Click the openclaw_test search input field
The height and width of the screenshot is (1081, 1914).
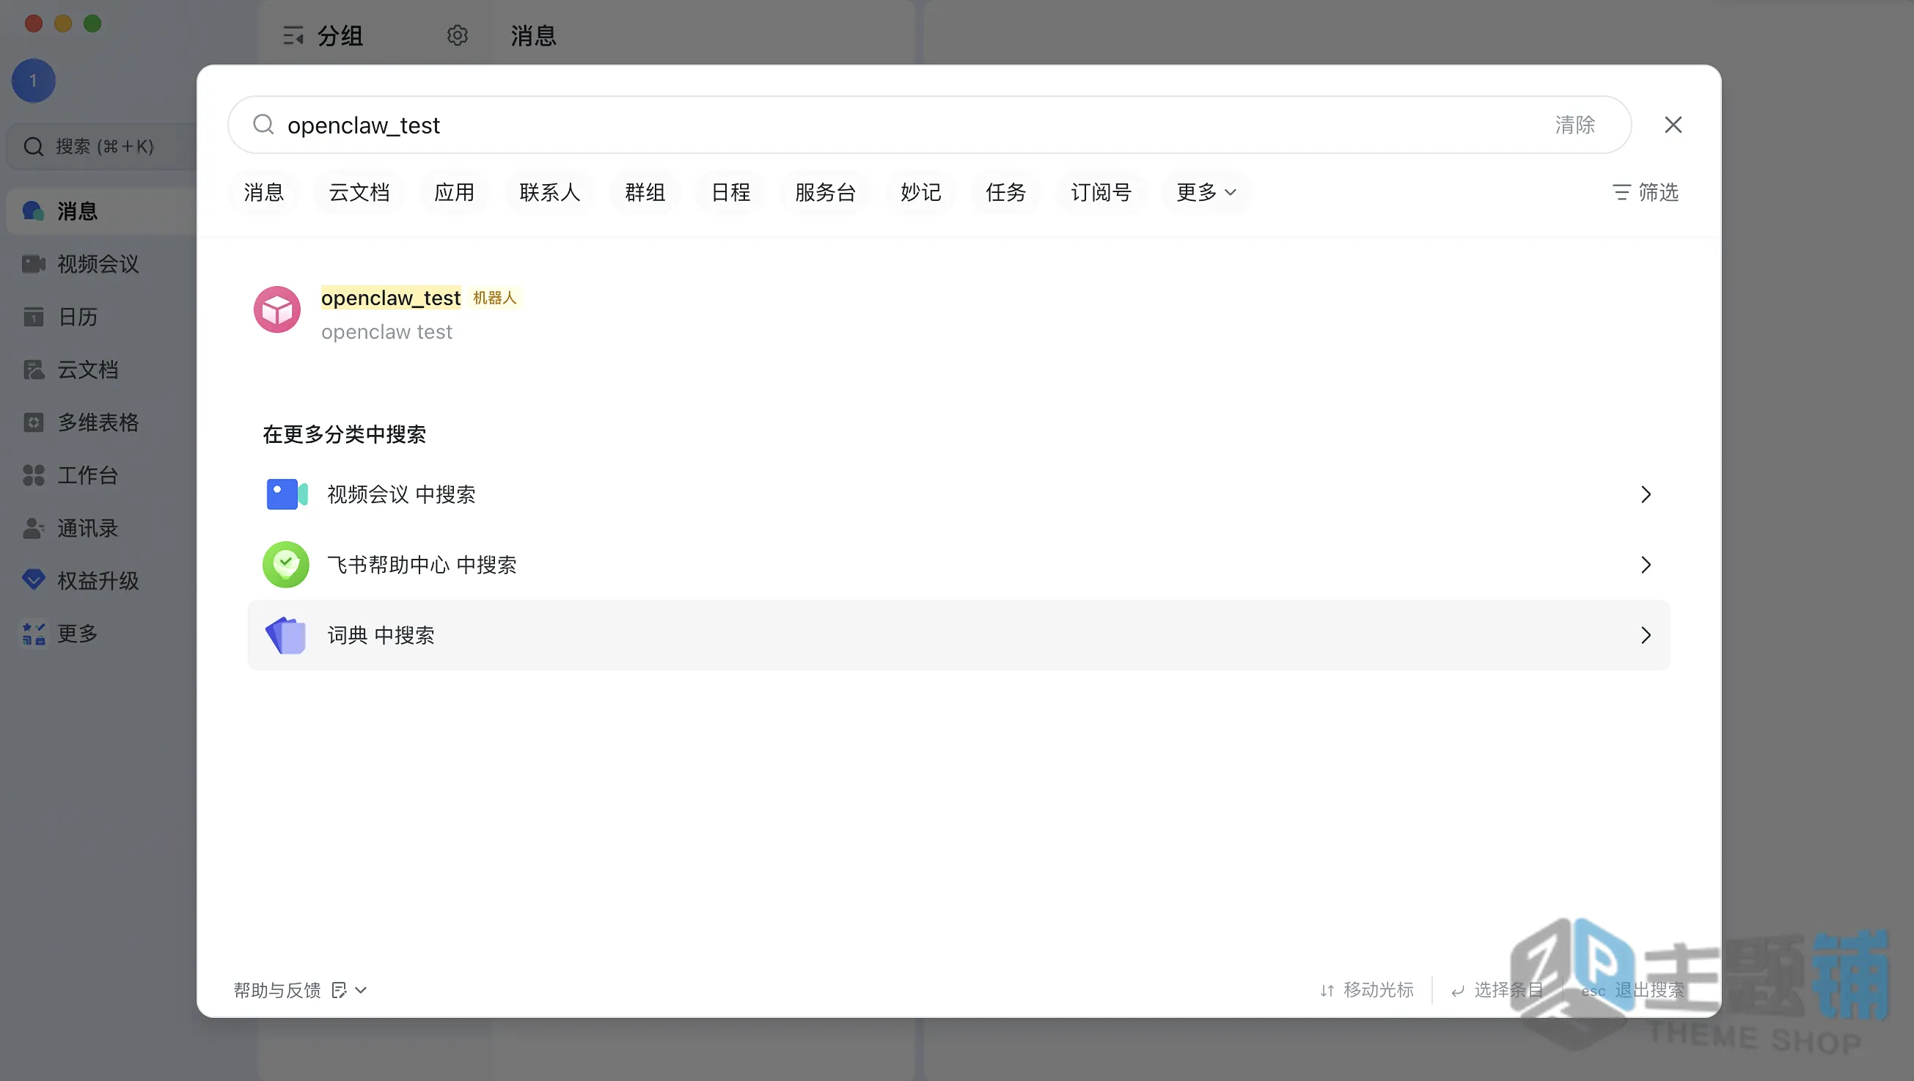928,125
